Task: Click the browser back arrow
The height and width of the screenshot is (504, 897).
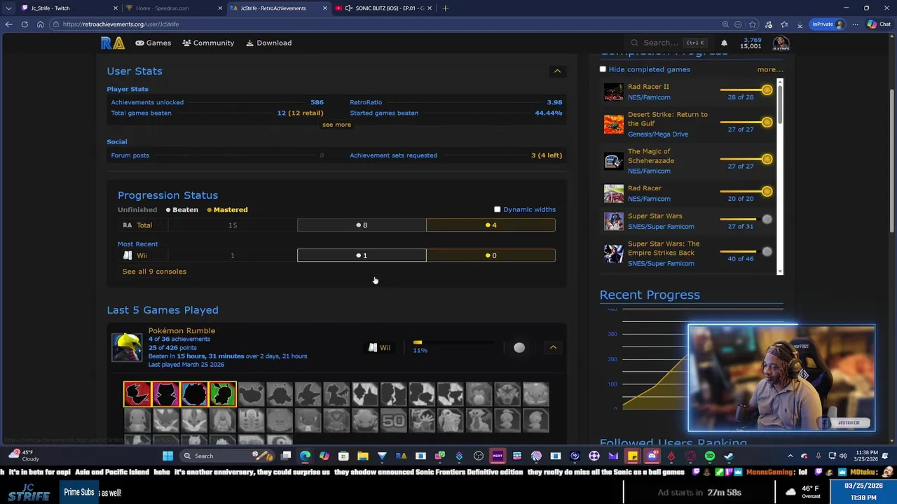Action: (x=8, y=24)
